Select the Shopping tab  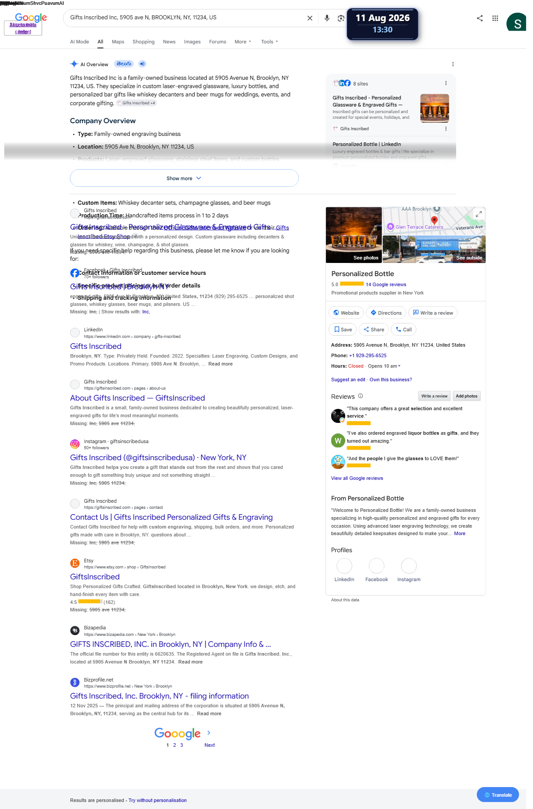143,42
